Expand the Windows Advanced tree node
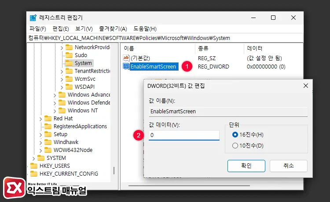 55,95
